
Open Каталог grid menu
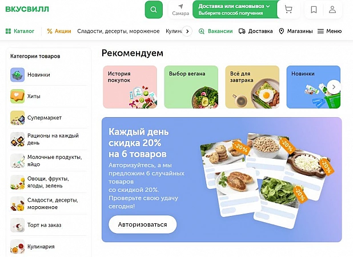[x=20, y=31]
